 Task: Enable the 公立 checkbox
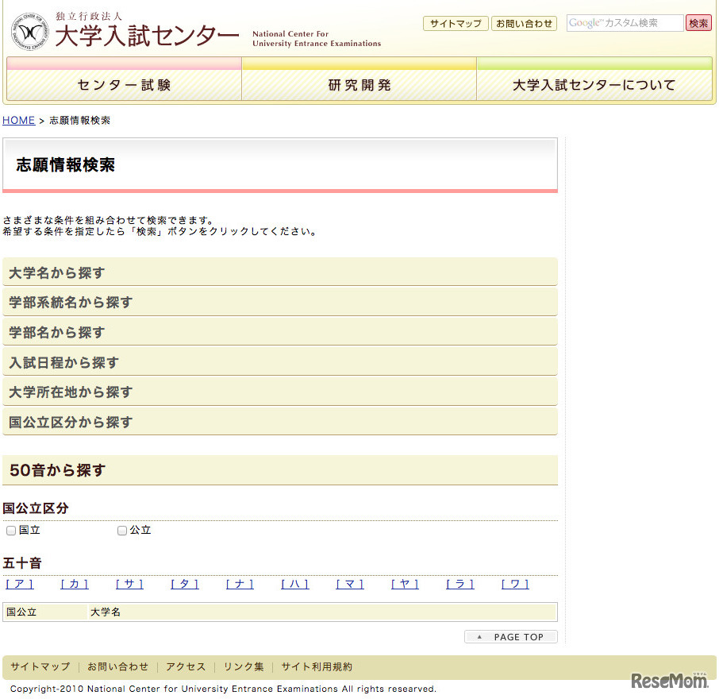click(x=121, y=530)
